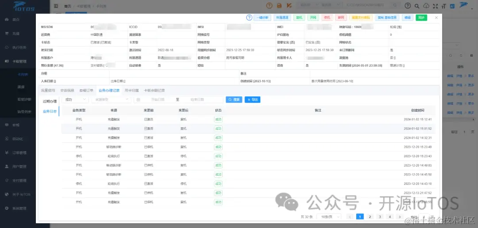This screenshot has width=478, height=228.
Task: Click the magnifier search icon at top right
Action: click(x=417, y=6)
